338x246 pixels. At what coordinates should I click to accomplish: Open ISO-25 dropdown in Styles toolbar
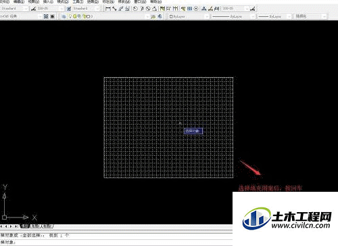click(50, 9)
